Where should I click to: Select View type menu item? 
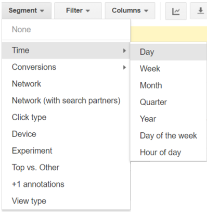click(x=66, y=201)
